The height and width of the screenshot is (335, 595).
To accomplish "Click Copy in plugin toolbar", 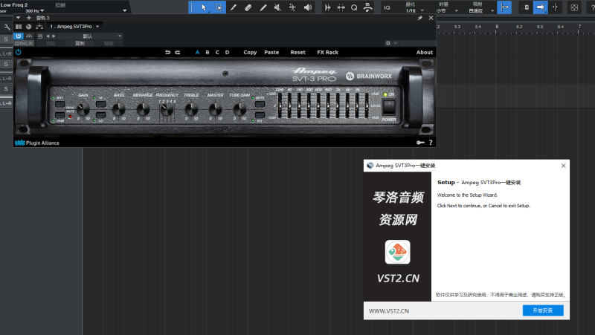I will (250, 52).
